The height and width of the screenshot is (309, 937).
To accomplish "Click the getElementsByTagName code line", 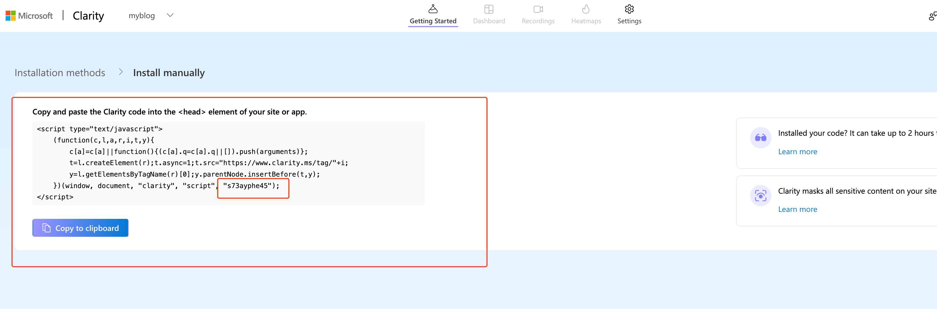I will (195, 174).
